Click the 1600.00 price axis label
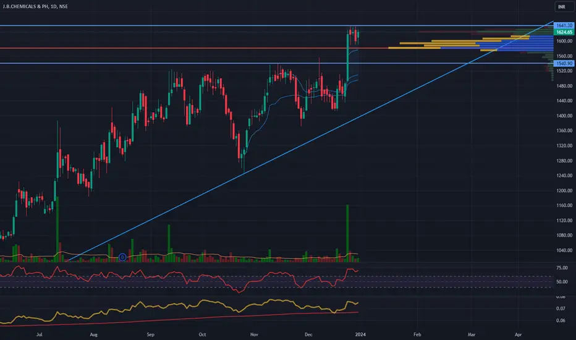The image size is (576, 340). (x=564, y=41)
